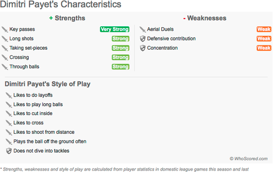Select the Strengths heading
This screenshot has height=172, width=273.
click(x=67, y=18)
